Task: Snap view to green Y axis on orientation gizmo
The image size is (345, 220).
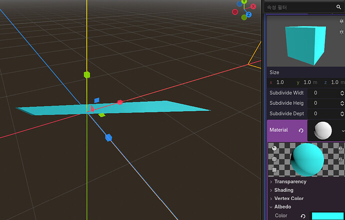Action: click(244, 2)
